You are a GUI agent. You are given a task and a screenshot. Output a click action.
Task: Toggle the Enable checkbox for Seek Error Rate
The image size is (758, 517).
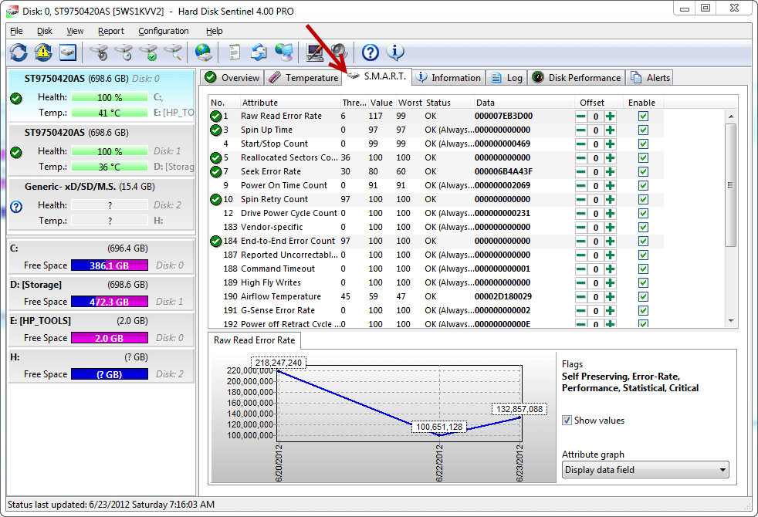click(x=643, y=171)
